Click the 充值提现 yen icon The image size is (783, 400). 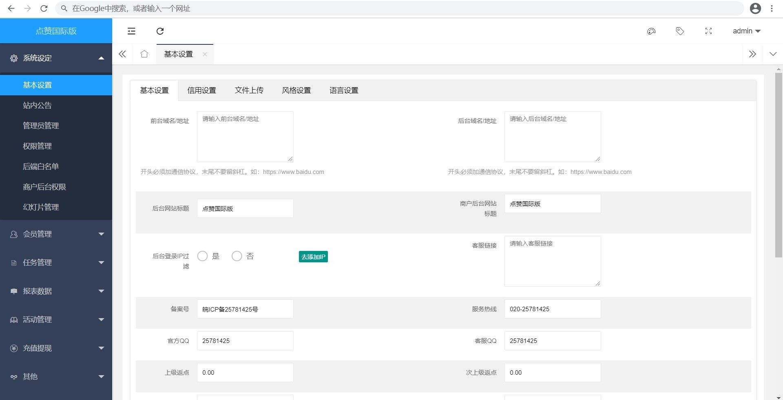pyautogui.click(x=14, y=348)
